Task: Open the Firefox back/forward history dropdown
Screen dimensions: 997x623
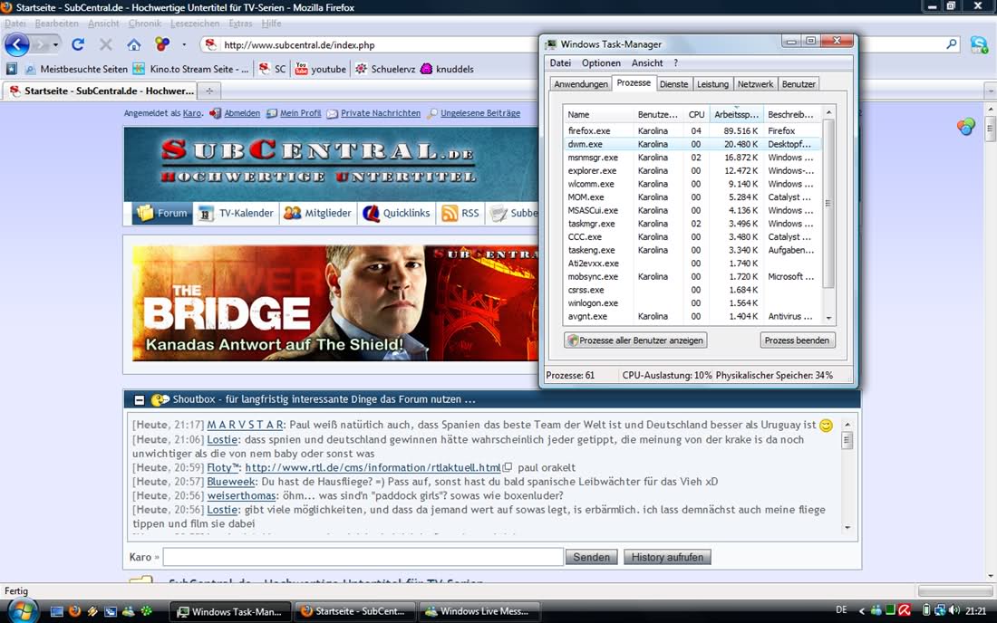Action: tap(55, 44)
